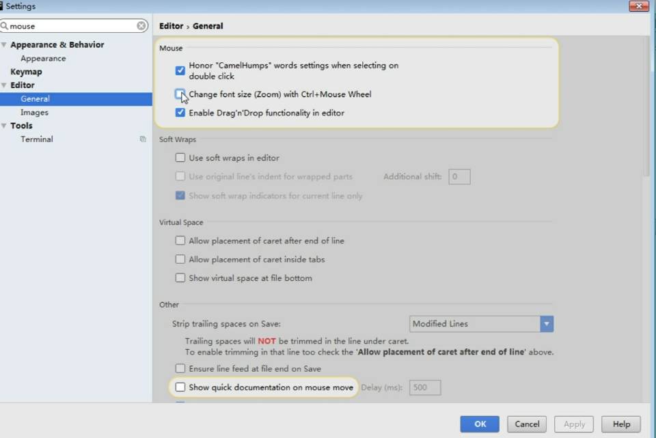The height and width of the screenshot is (438, 656).
Task: Open Help for settings
Action: pyautogui.click(x=621, y=424)
